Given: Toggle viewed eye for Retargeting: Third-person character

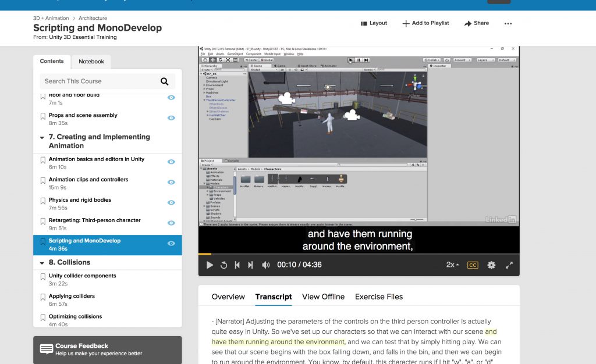Looking at the screenshot, I should point(172,223).
